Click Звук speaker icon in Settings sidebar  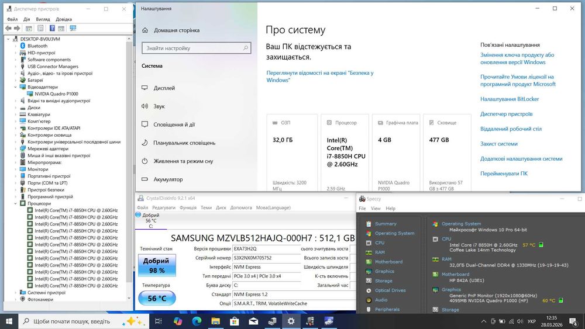(x=144, y=106)
